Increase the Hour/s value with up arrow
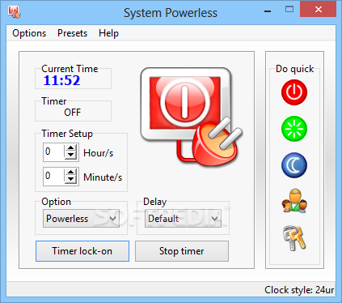This screenshot has height=303, width=342. (71, 148)
